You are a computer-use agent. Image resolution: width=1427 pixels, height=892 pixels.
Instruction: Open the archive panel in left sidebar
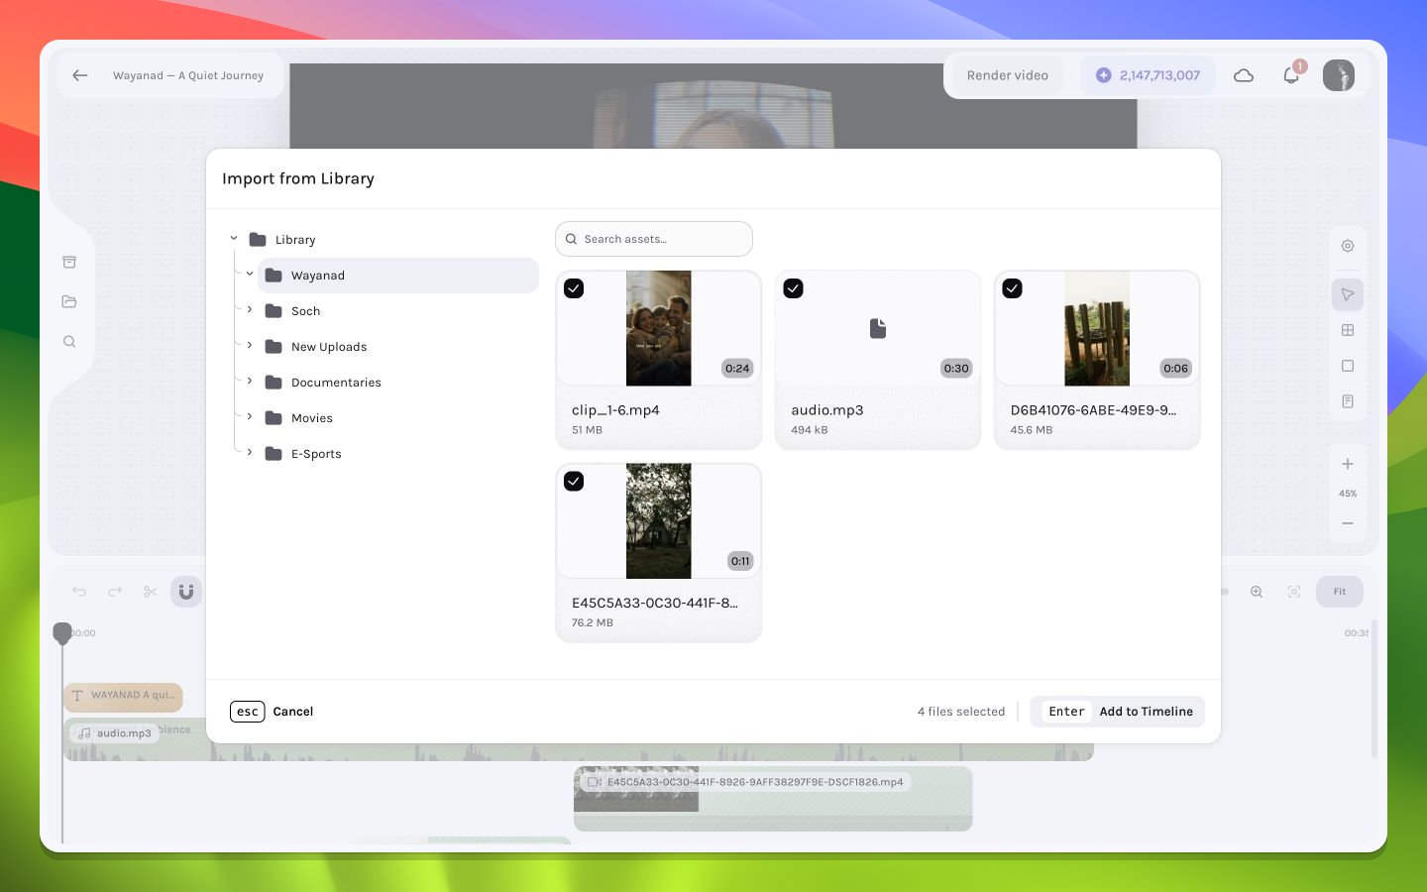point(69,263)
